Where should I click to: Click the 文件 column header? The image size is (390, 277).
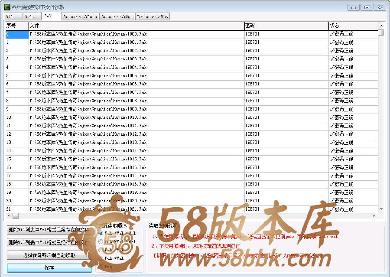136,26
